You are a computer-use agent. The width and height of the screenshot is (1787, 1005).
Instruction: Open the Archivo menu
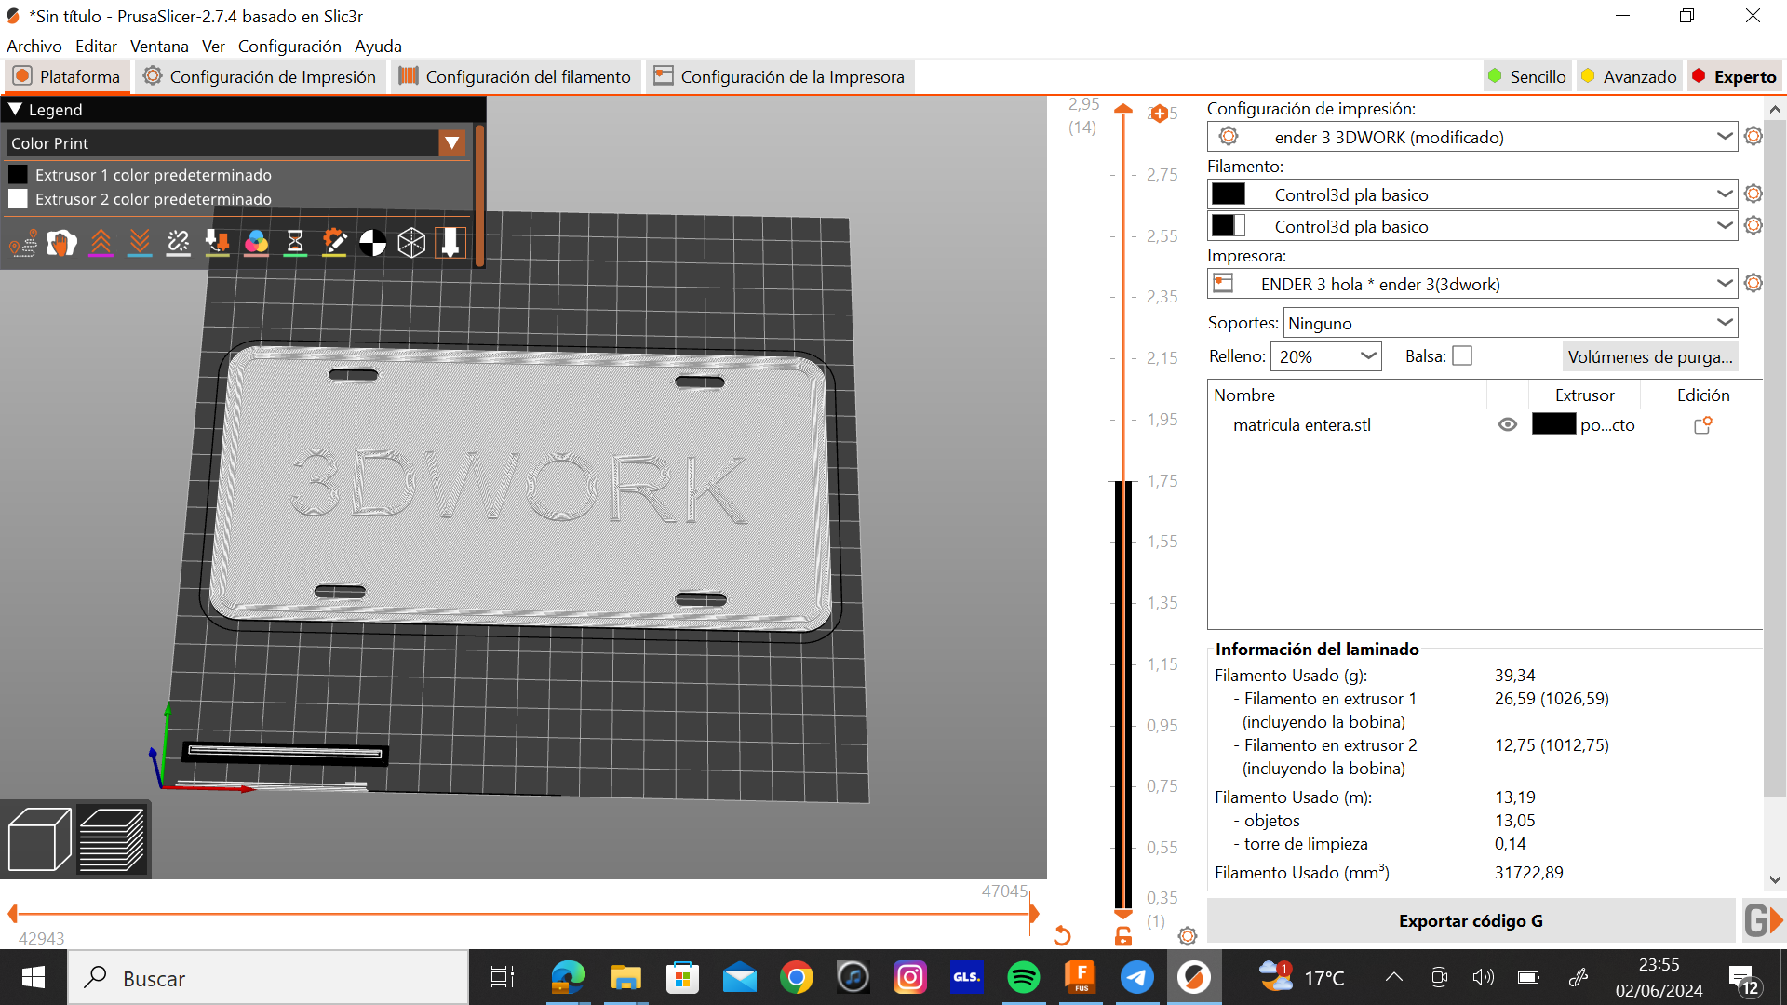tap(34, 47)
